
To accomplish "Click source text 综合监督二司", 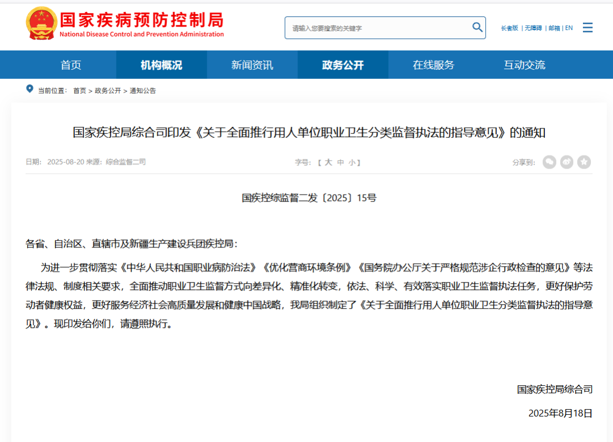I will pos(125,162).
